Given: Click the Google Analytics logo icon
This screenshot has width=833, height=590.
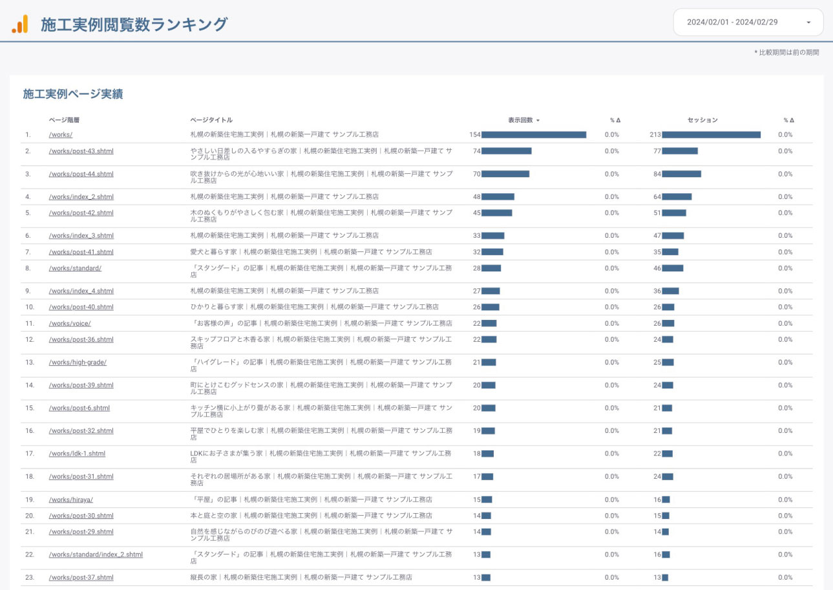Looking at the screenshot, I should pyautogui.click(x=20, y=24).
